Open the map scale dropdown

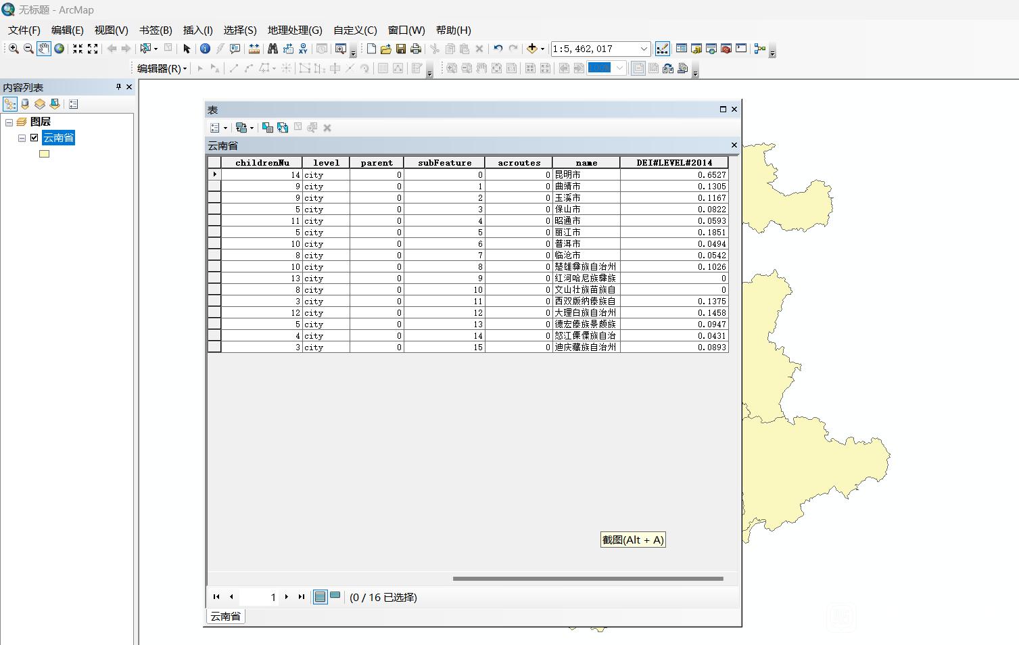[644, 49]
